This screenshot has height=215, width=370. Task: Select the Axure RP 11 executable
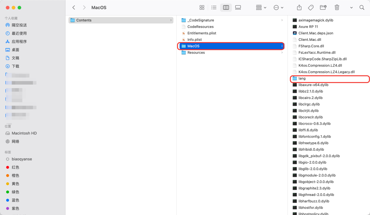pyautogui.click(x=308, y=27)
